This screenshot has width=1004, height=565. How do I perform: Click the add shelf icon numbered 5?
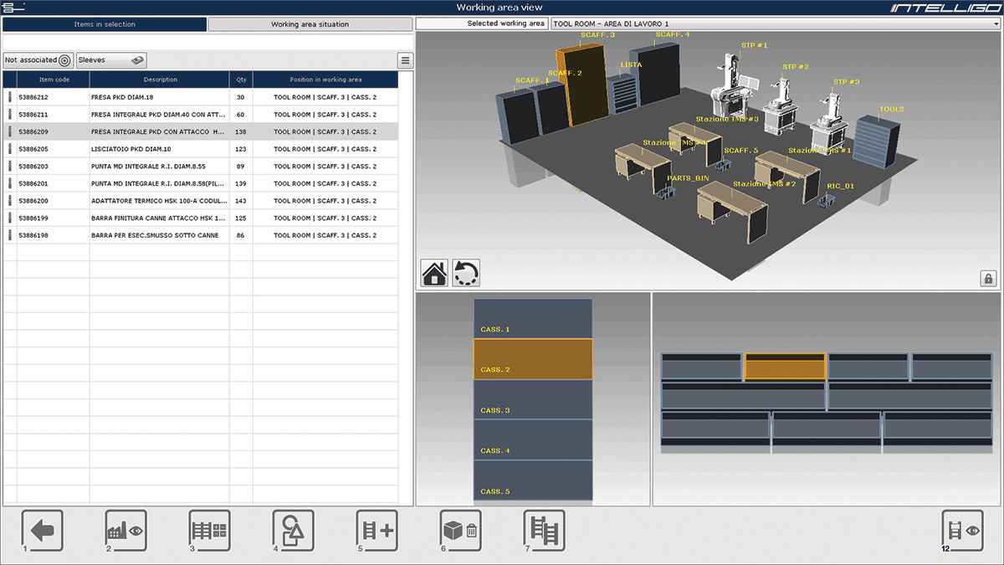376,531
